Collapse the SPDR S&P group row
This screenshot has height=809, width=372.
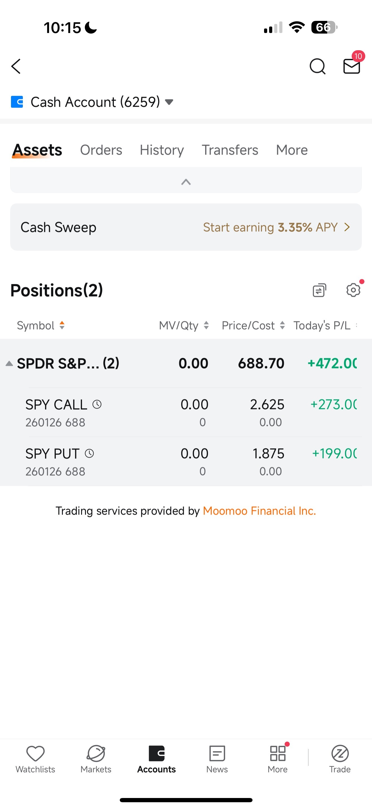pyautogui.click(x=9, y=363)
